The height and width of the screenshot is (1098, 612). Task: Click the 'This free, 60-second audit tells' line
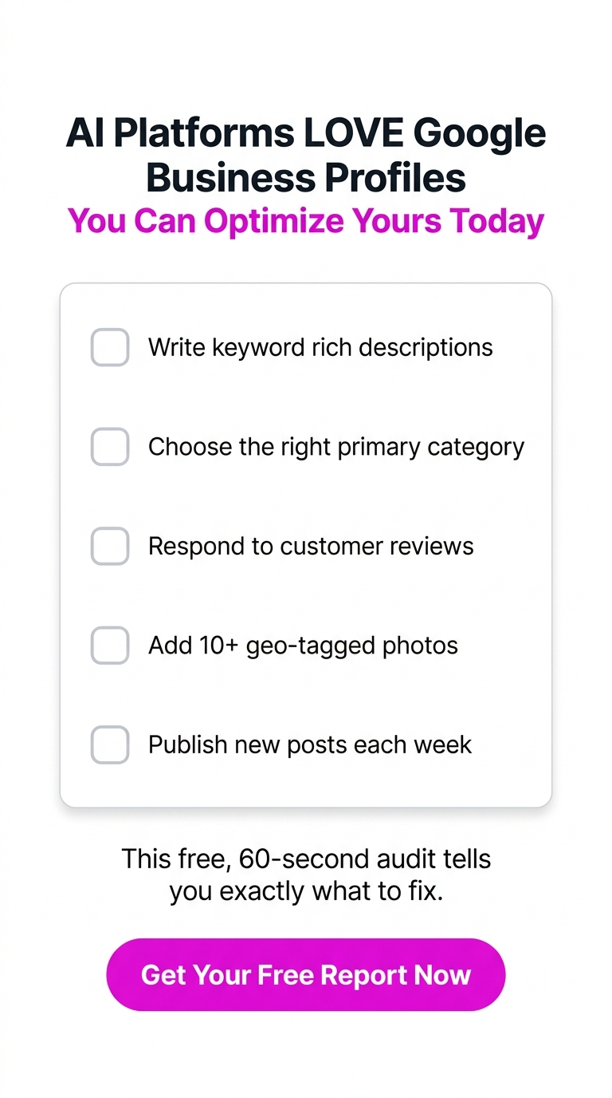coord(306,859)
